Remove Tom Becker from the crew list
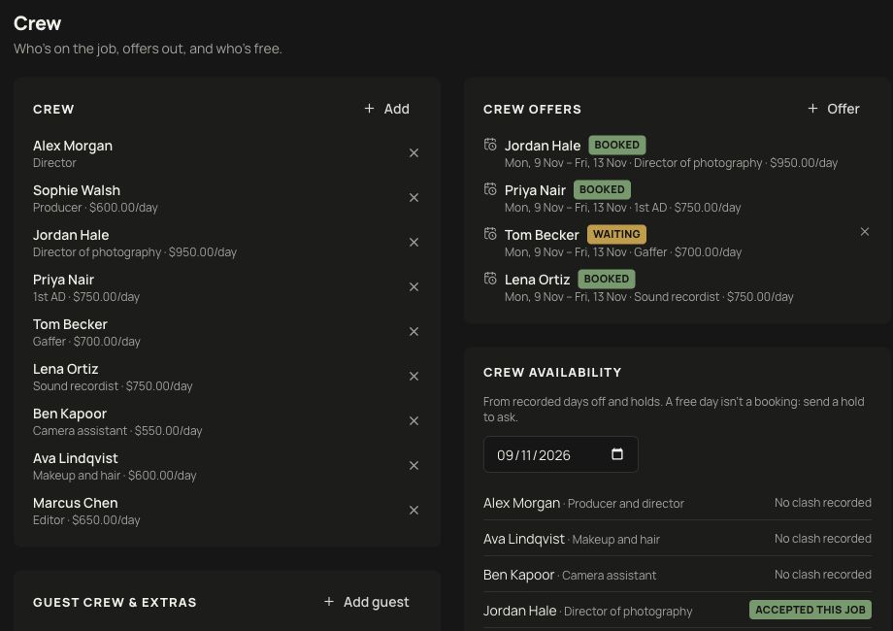Screen dimensions: 893x631 coord(414,331)
